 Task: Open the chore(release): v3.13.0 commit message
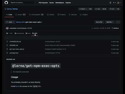coord(24,28)
